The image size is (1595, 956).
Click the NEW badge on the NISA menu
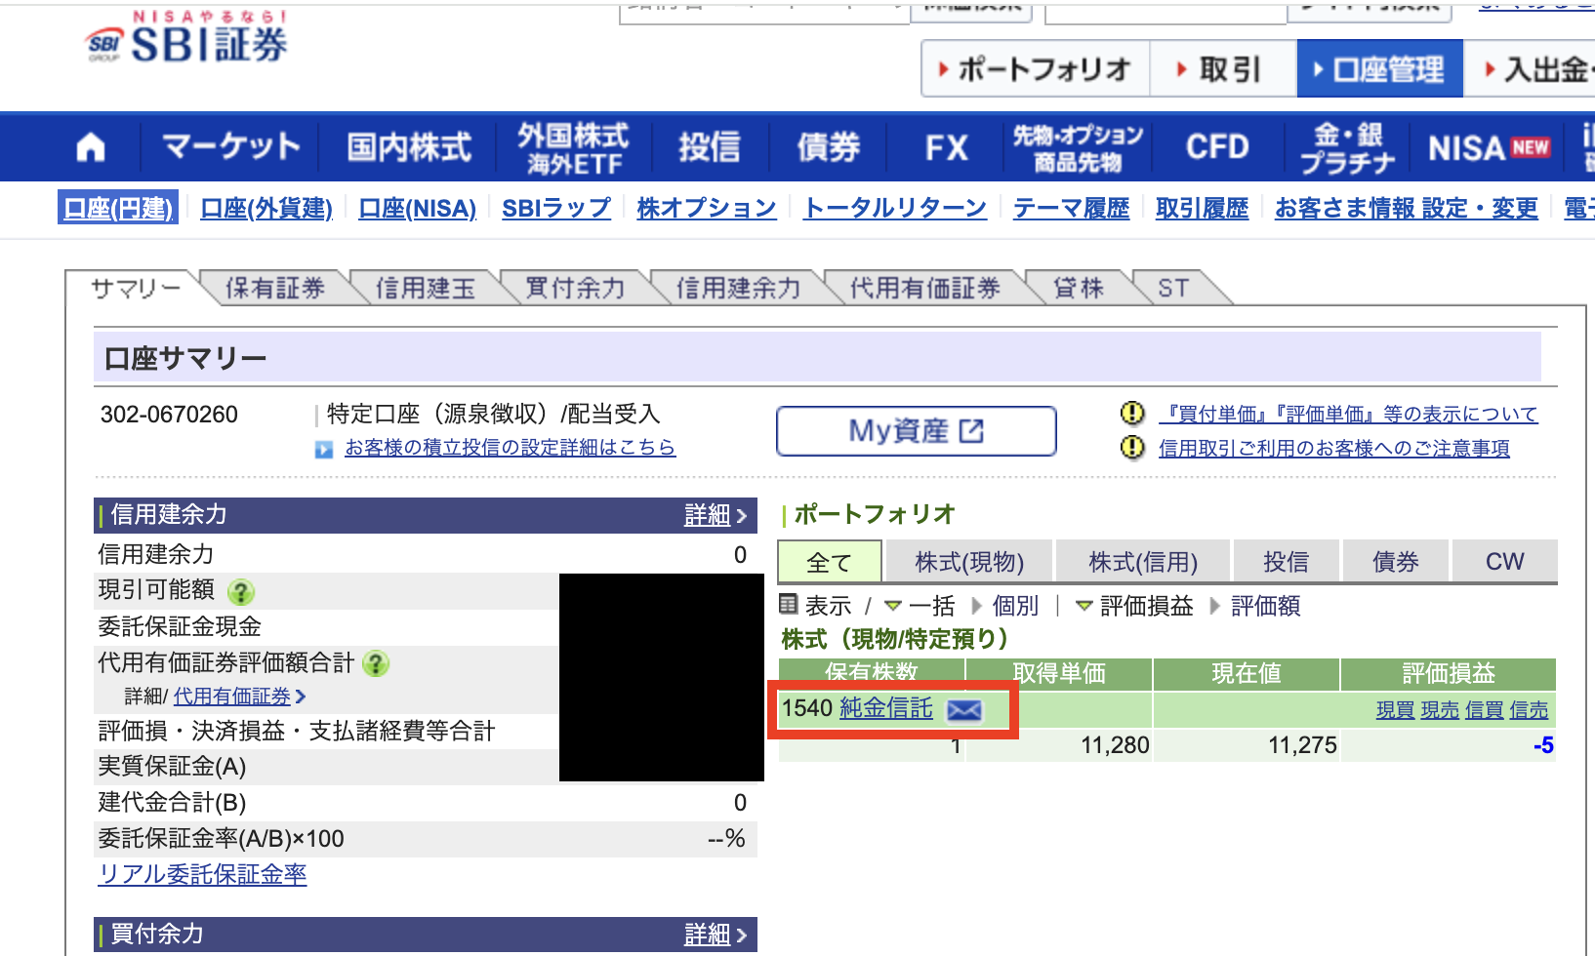click(x=1528, y=146)
